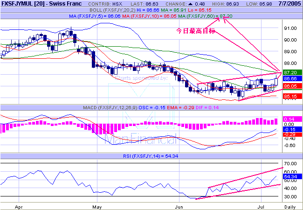This screenshot has width=303, height=210.
Task: Click the Daily interval label
Action: [290, 207]
